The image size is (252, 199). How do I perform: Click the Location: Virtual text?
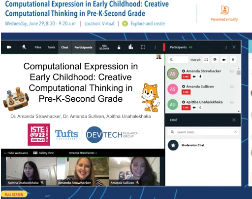(x=99, y=24)
